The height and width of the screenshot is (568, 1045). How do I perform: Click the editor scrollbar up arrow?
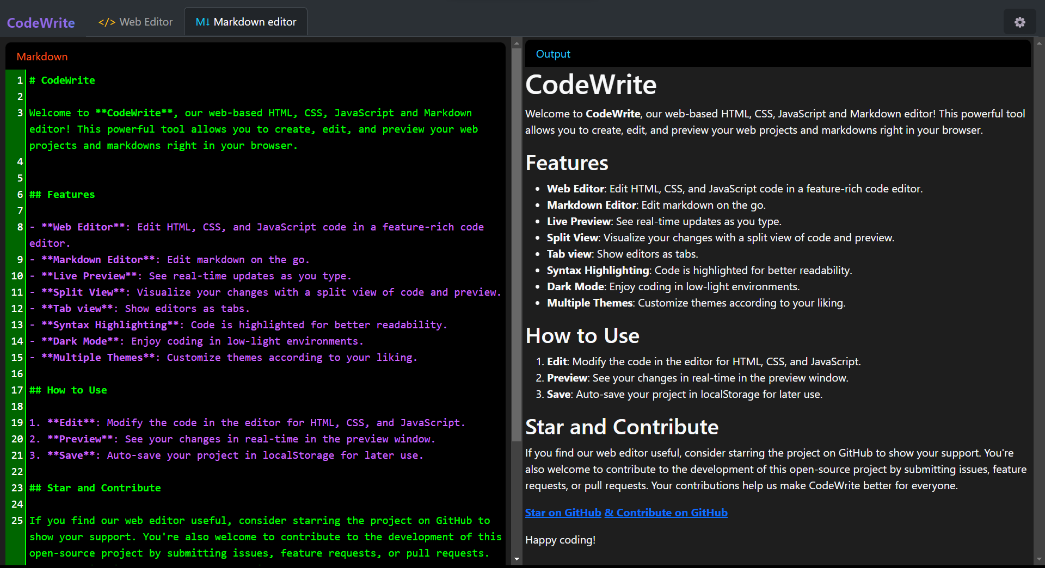click(x=517, y=43)
